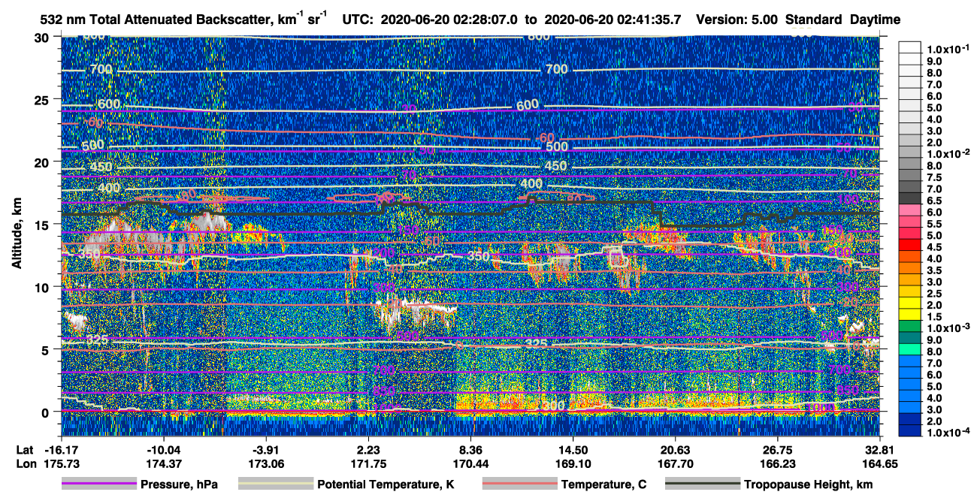Click the 'Pressure, hPa' legend label

[x=179, y=484]
